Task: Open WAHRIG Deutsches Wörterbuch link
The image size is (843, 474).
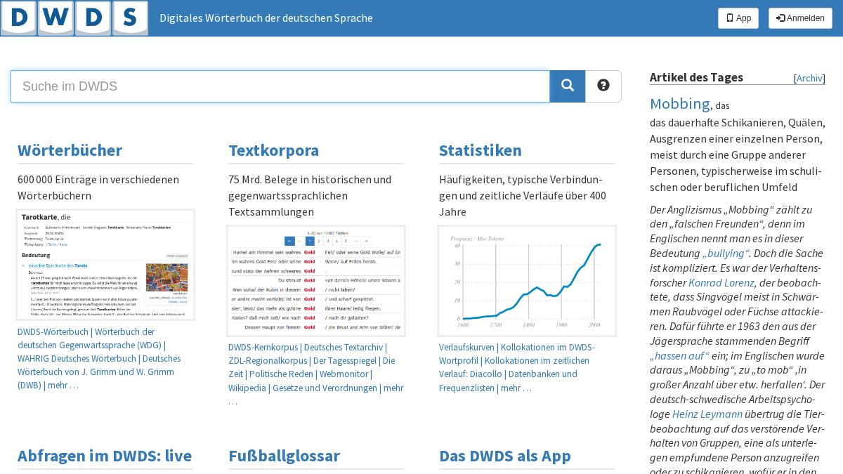Action: [77, 358]
